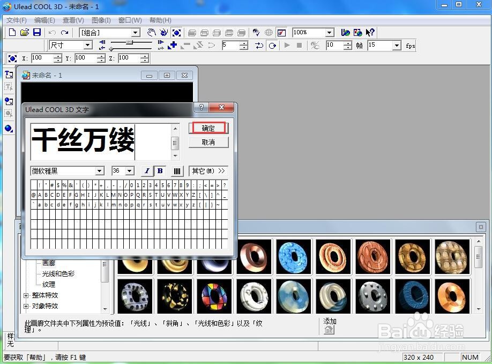Viewport: 492px width, 364px height.
Task: Click the Redo arrow icon
Action: pyautogui.click(x=65, y=33)
